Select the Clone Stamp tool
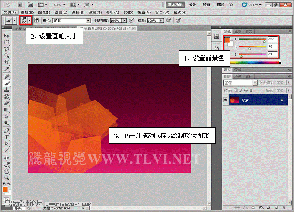The image size is (294, 212). click(x=6, y=90)
